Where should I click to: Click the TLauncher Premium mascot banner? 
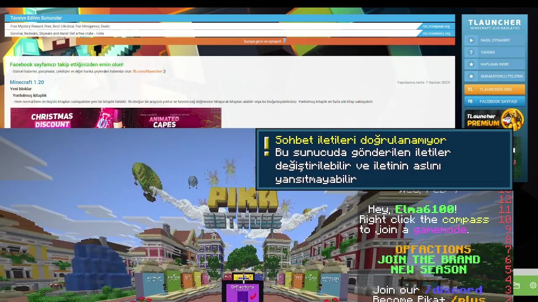coord(494,120)
